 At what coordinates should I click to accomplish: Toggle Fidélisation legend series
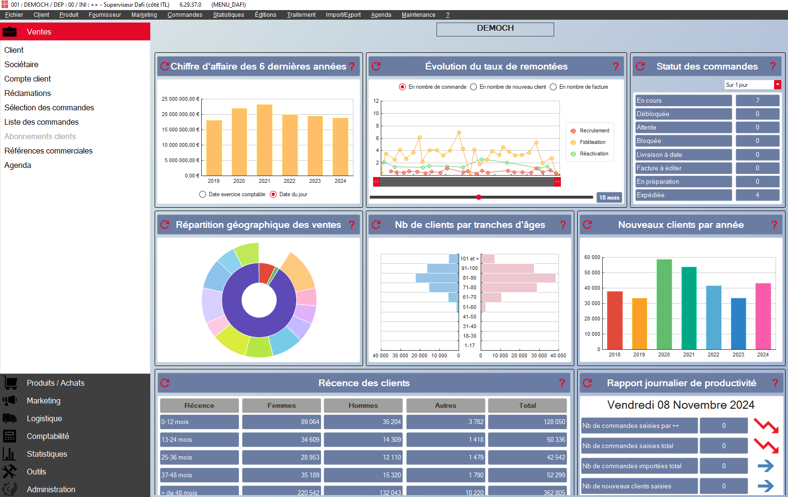[x=588, y=142]
